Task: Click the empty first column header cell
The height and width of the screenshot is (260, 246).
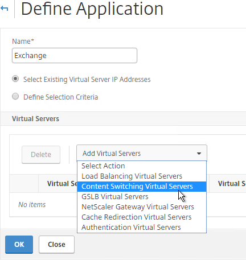Action: (24, 184)
